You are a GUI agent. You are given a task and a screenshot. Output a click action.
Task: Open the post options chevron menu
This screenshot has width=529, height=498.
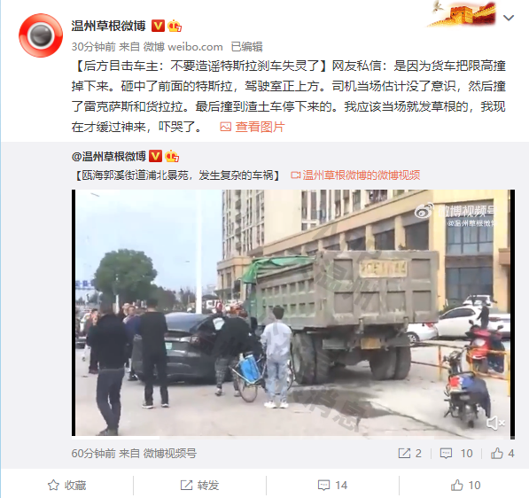click(x=509, y=18)
